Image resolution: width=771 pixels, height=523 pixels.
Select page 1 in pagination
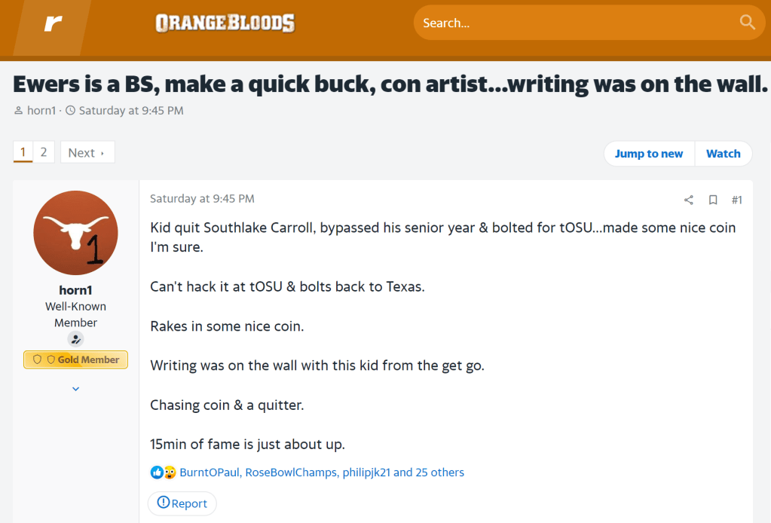[x=23, y=152]
